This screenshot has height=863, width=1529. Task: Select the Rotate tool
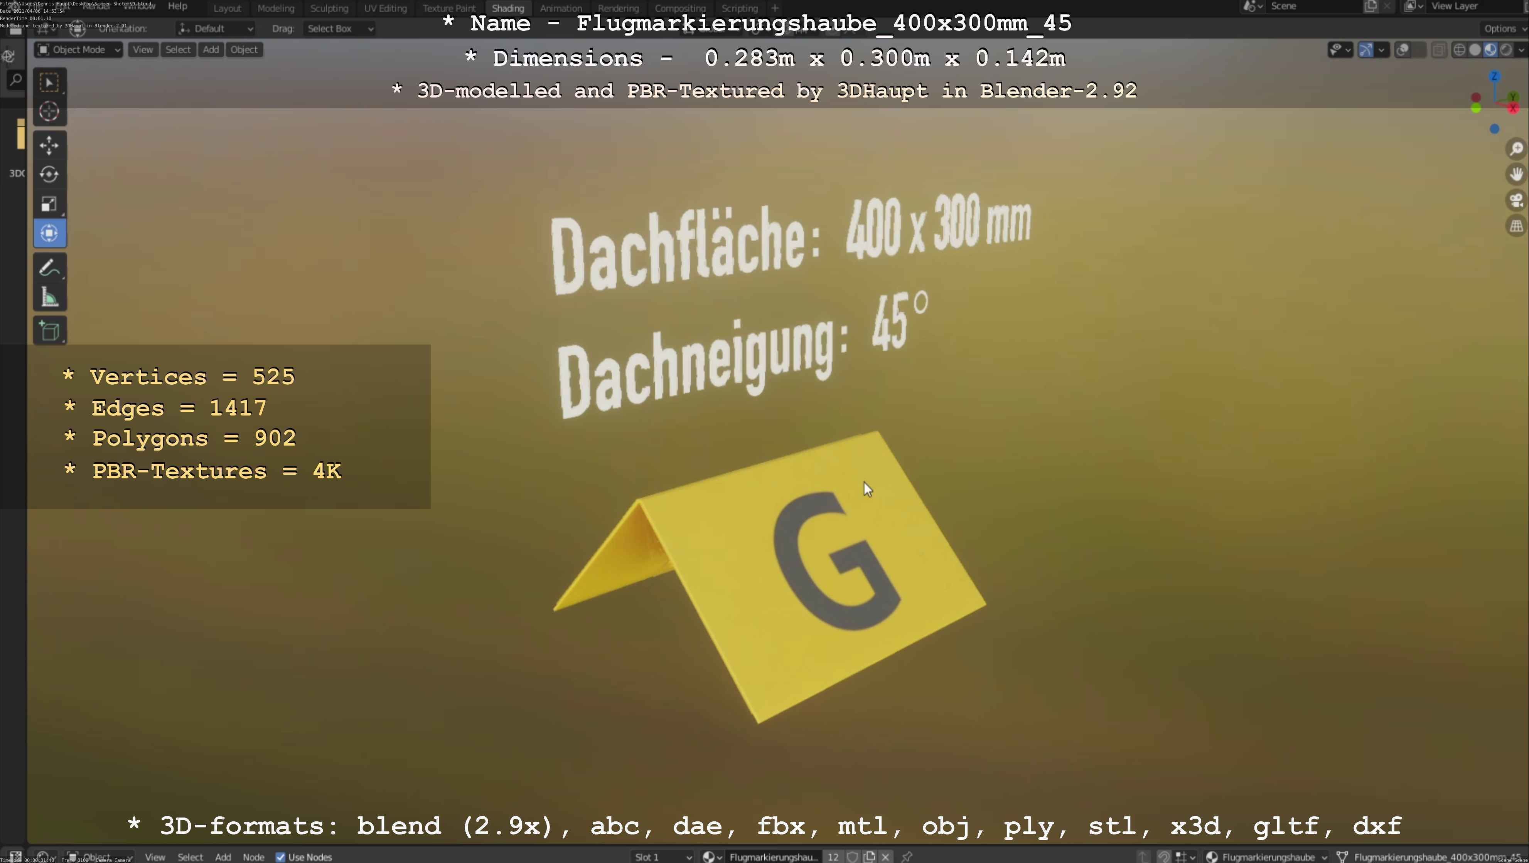[x=49, y=174]
